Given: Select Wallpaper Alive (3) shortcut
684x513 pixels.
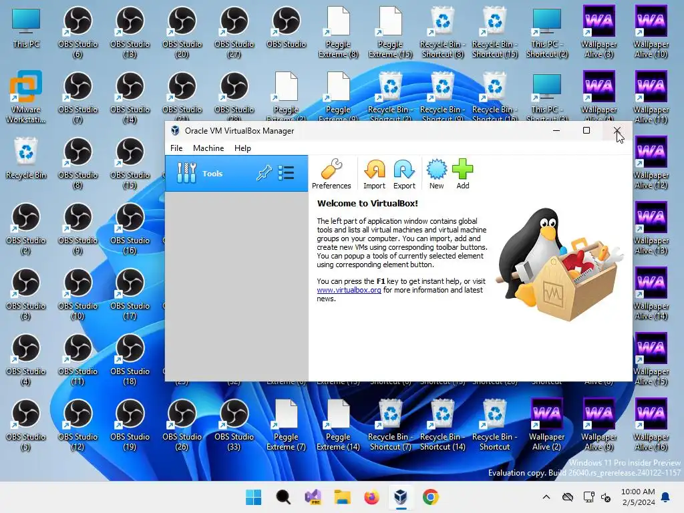Looking at the screenshot, I should [599, 32].
